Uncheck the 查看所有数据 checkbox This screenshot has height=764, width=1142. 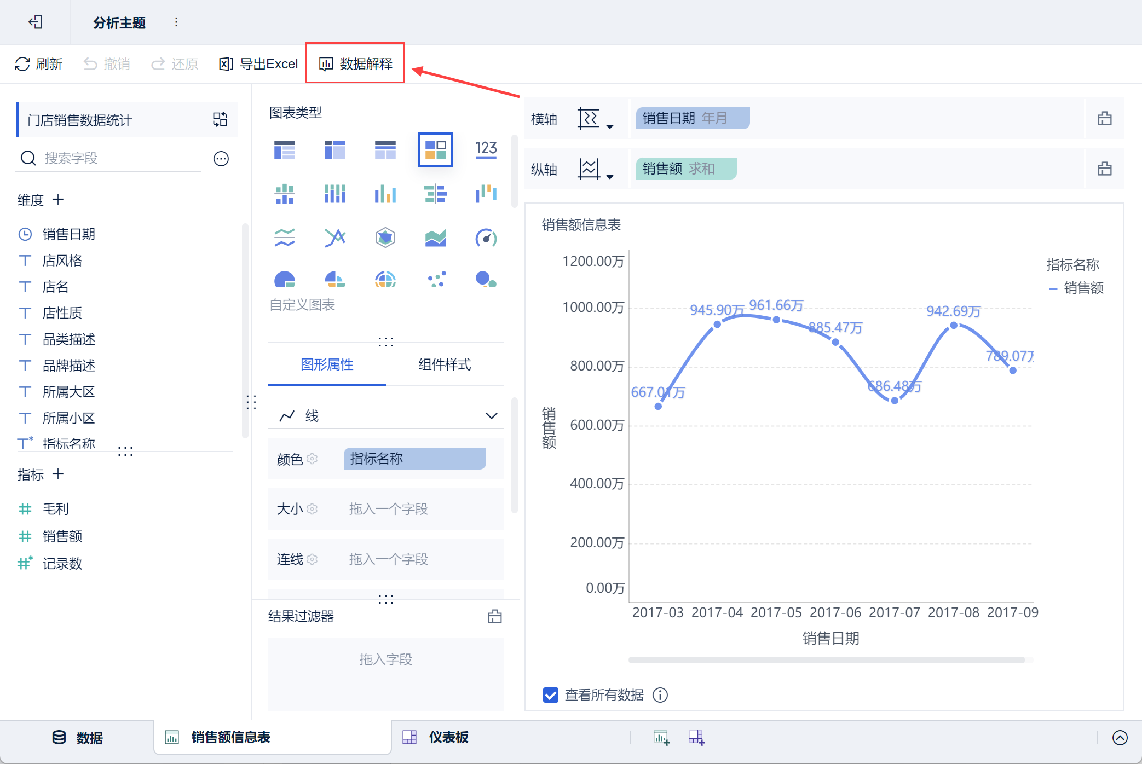(x=550, y=695)
